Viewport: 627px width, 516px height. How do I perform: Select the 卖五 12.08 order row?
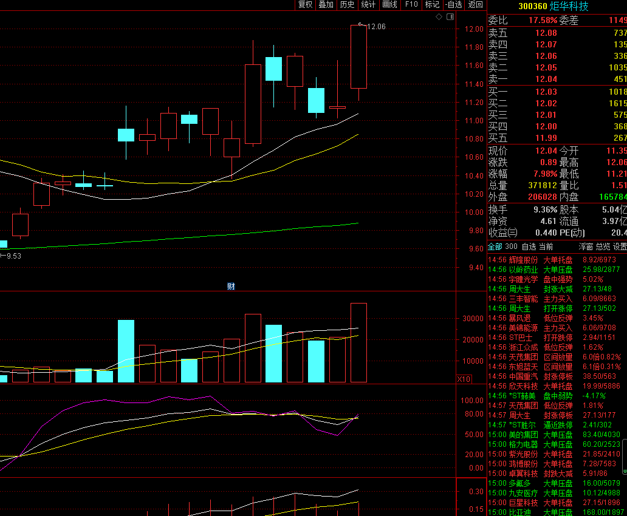tap(557, 33)
